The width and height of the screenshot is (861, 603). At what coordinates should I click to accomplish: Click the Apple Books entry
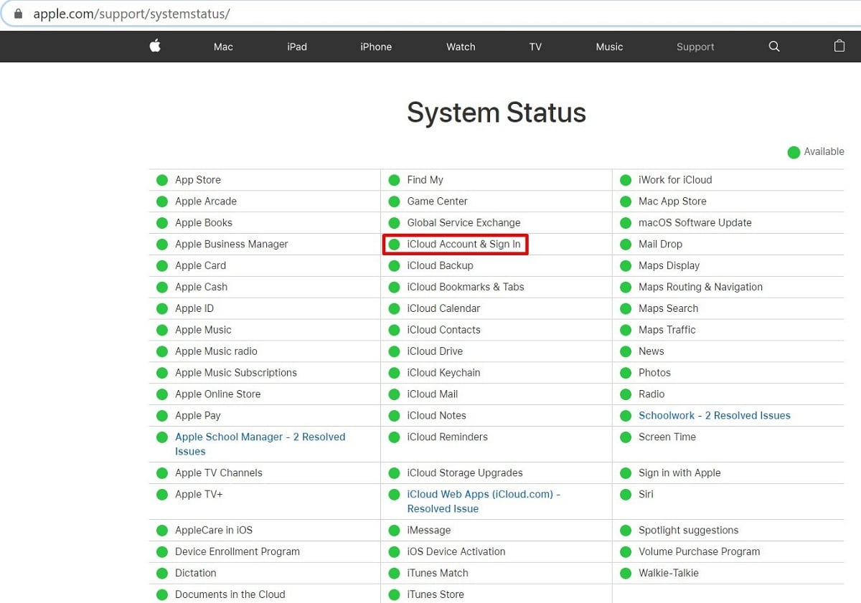click(204, 222)
